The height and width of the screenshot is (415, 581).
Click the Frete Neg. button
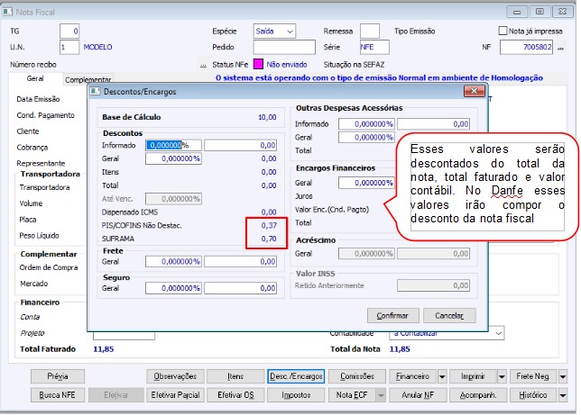533,376
